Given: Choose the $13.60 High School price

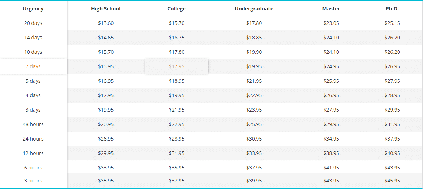Looking at the screenshot, I should (106, 23).
